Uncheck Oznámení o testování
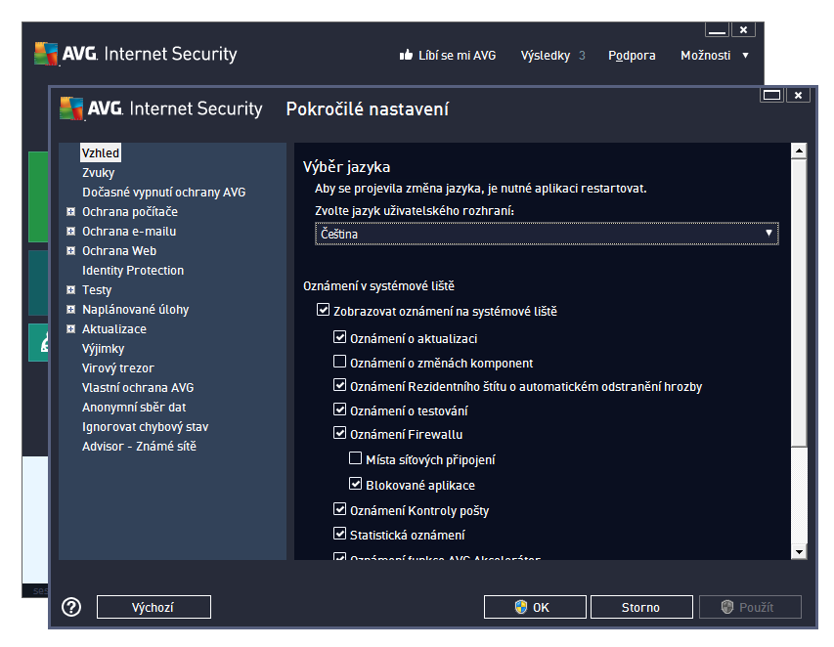This screenshot has width=834, height=647. [339, 410]
